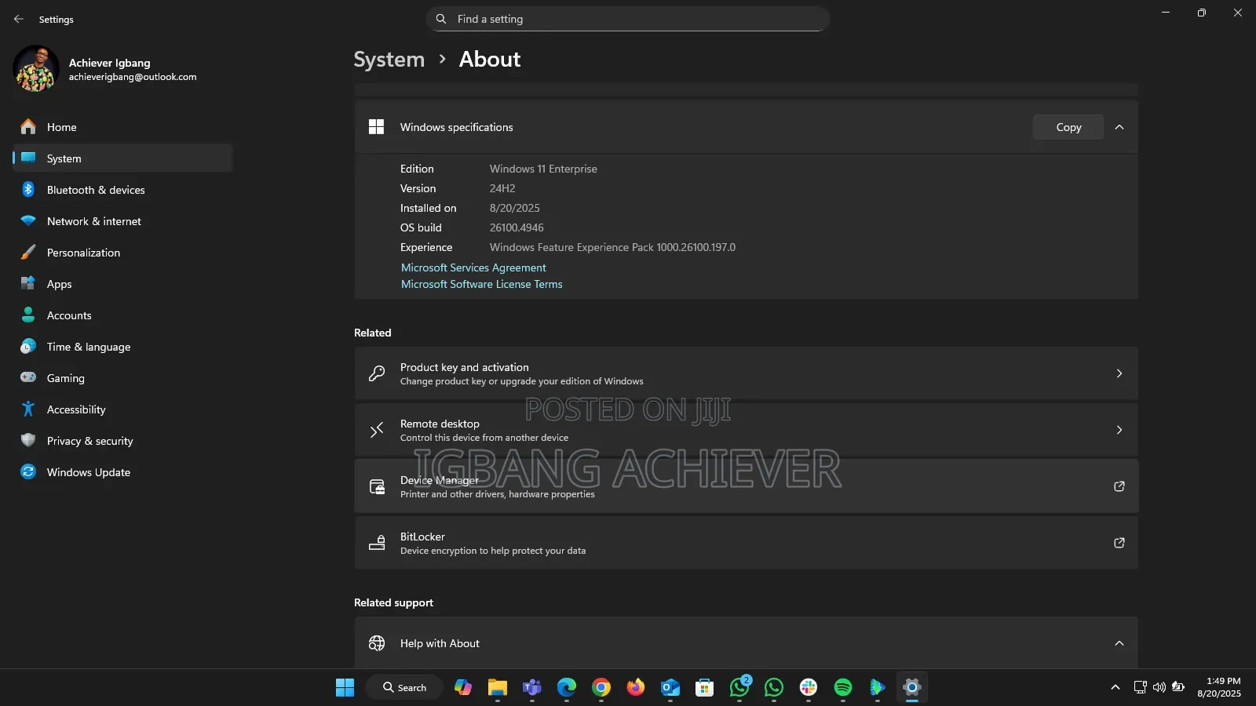Collapse the Help with About section
1256x706 pixels.
coord(1119,643)
